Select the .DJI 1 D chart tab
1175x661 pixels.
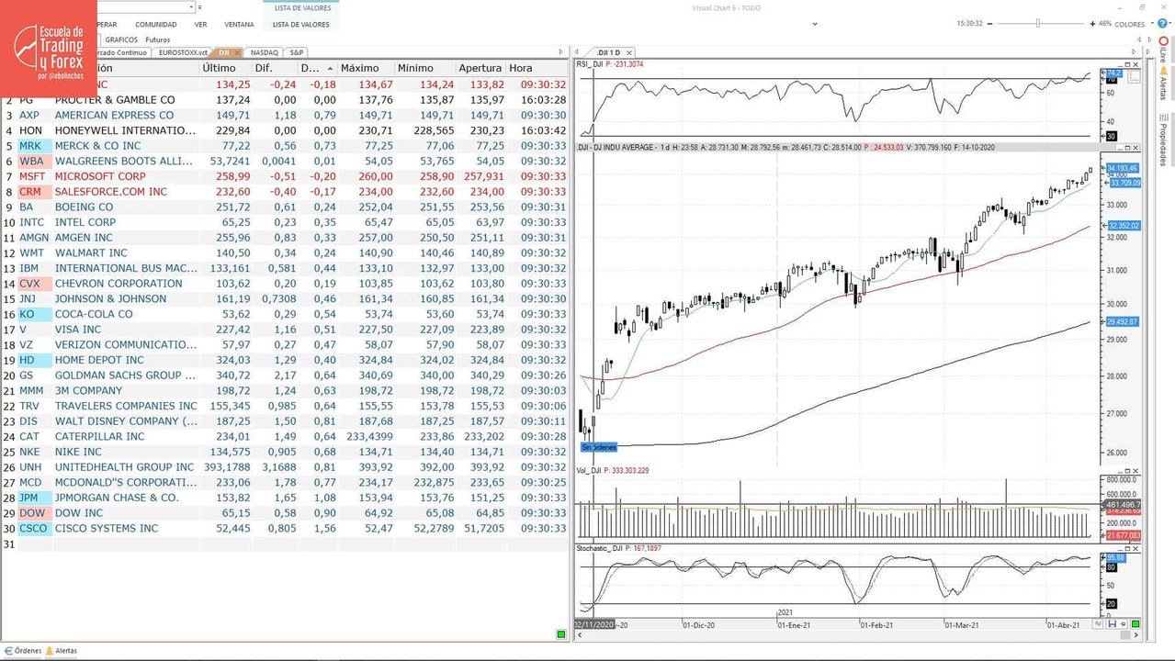click(607, 52)
